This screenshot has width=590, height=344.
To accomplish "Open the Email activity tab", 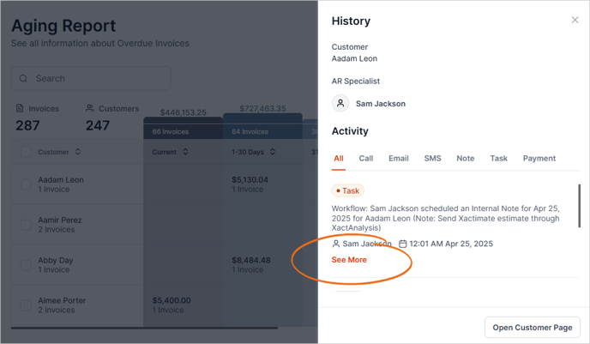I will [398, 159].
